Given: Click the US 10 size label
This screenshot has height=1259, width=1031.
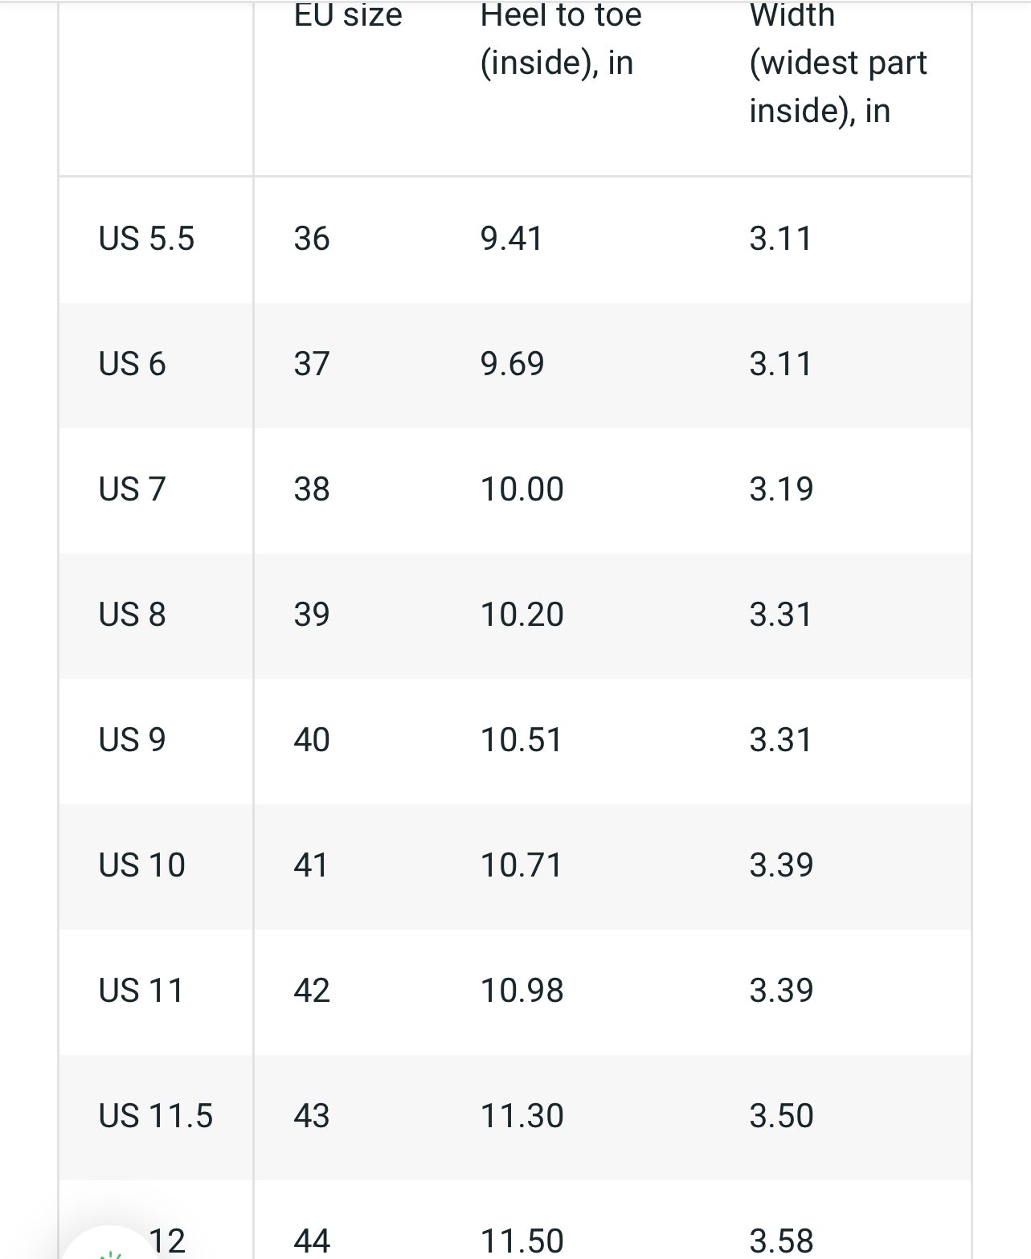Looking at the screenshot, I should pyautogui.click(x=141, y=865).
